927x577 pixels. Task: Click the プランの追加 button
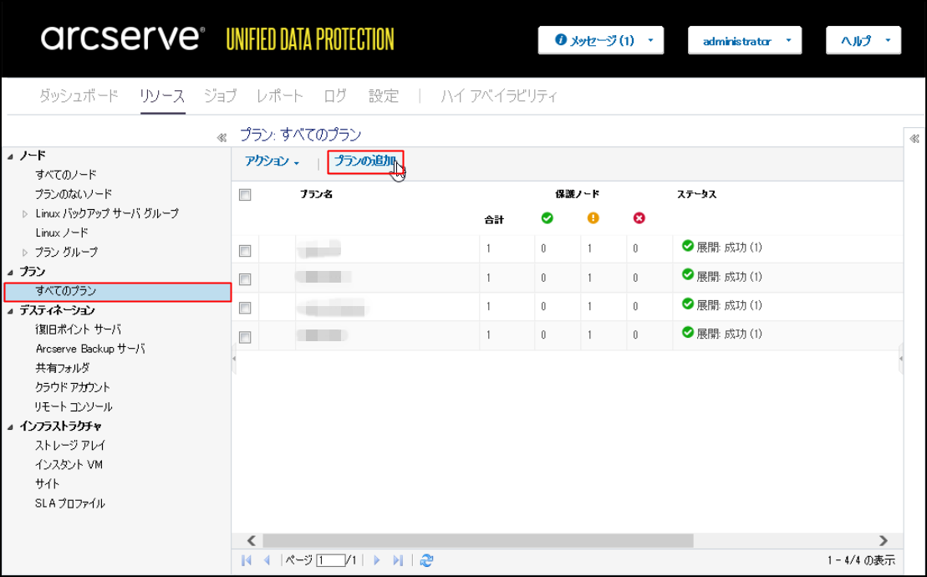tap(365, 161)
